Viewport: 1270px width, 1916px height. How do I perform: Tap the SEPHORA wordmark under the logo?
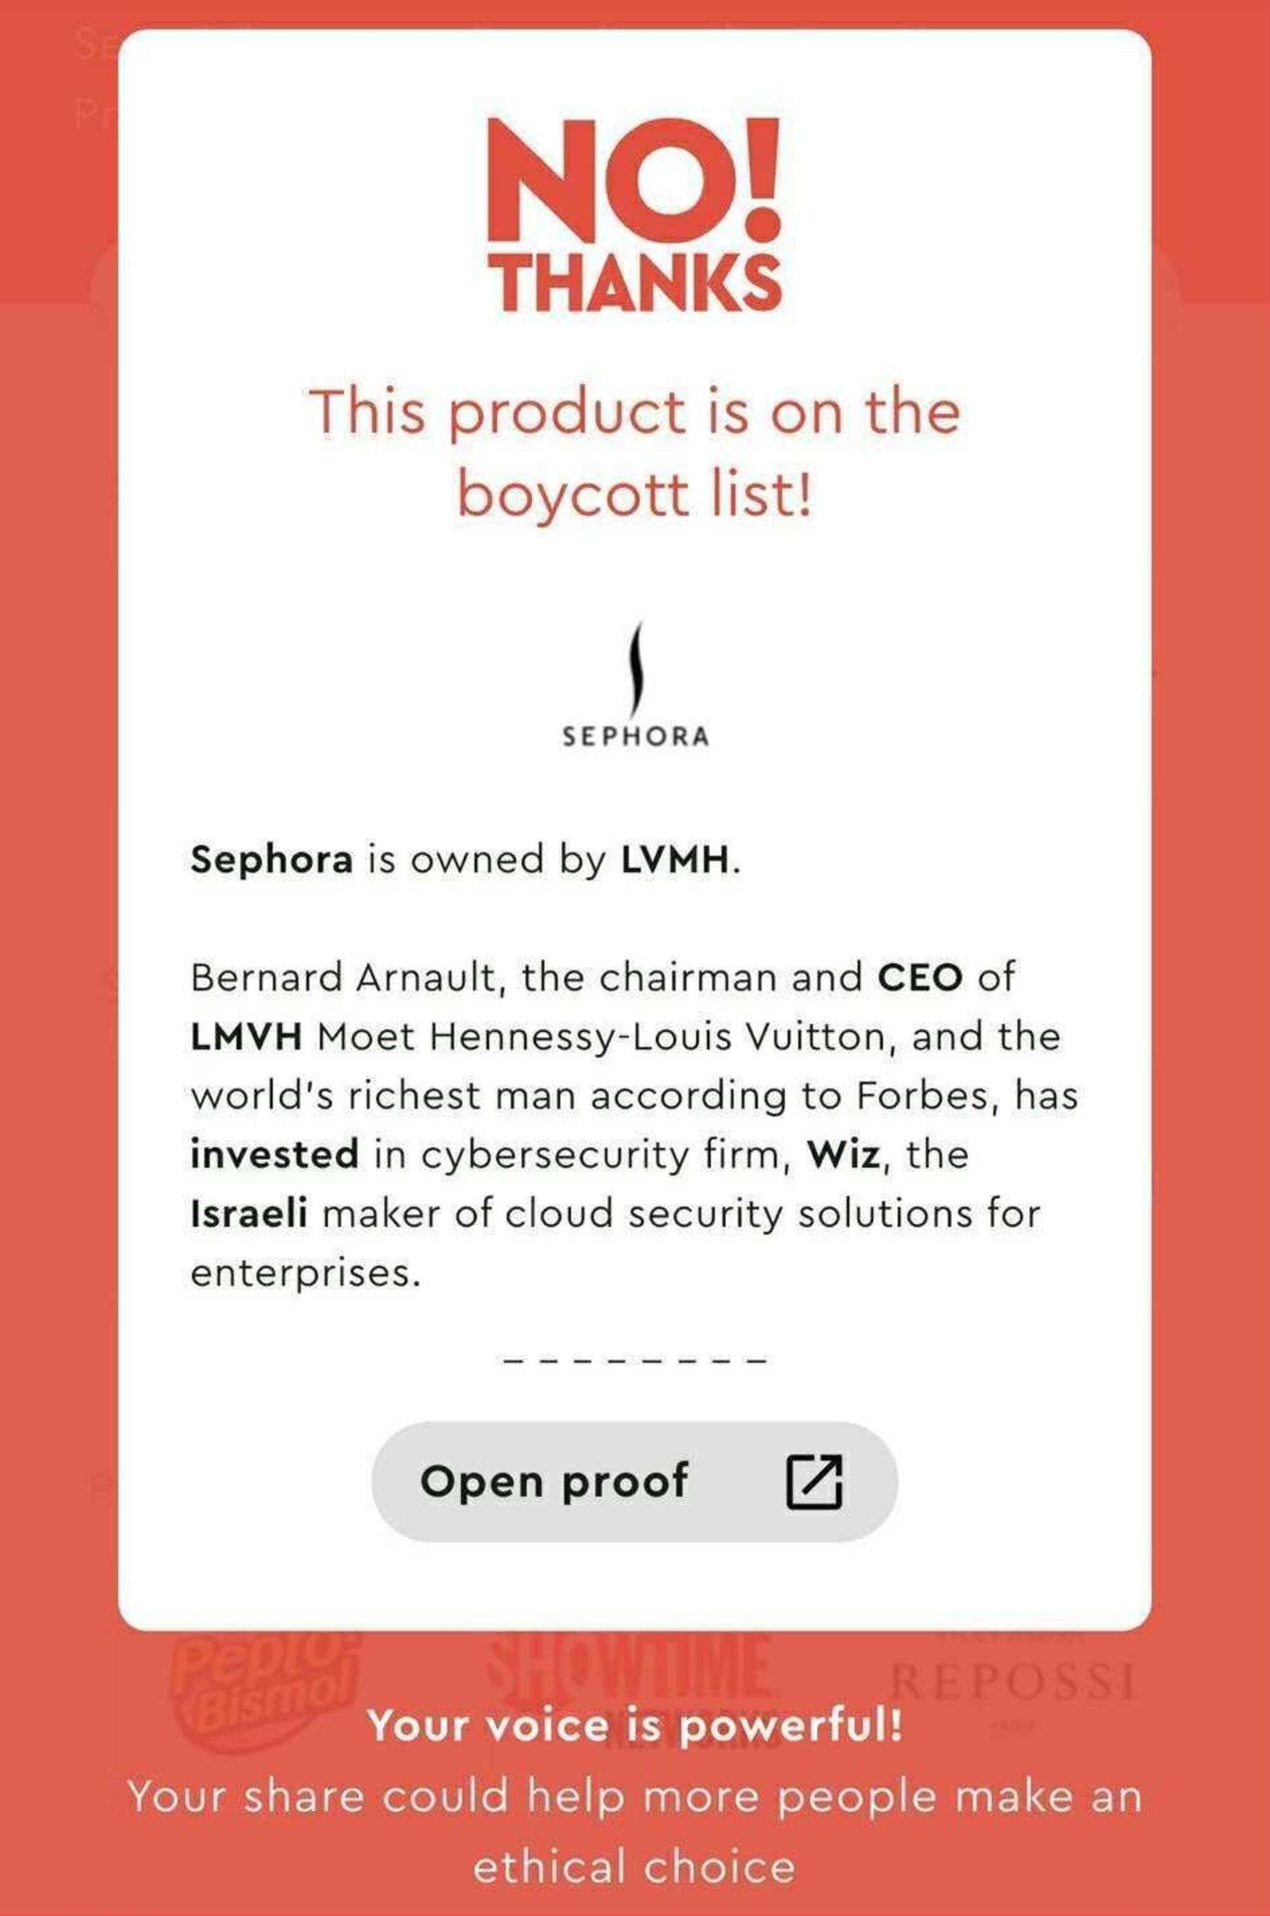click(x=636, y=736)
